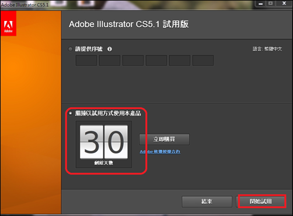
Task: Click 開始試用 to start the trial
Action: [x=261, y=201]
